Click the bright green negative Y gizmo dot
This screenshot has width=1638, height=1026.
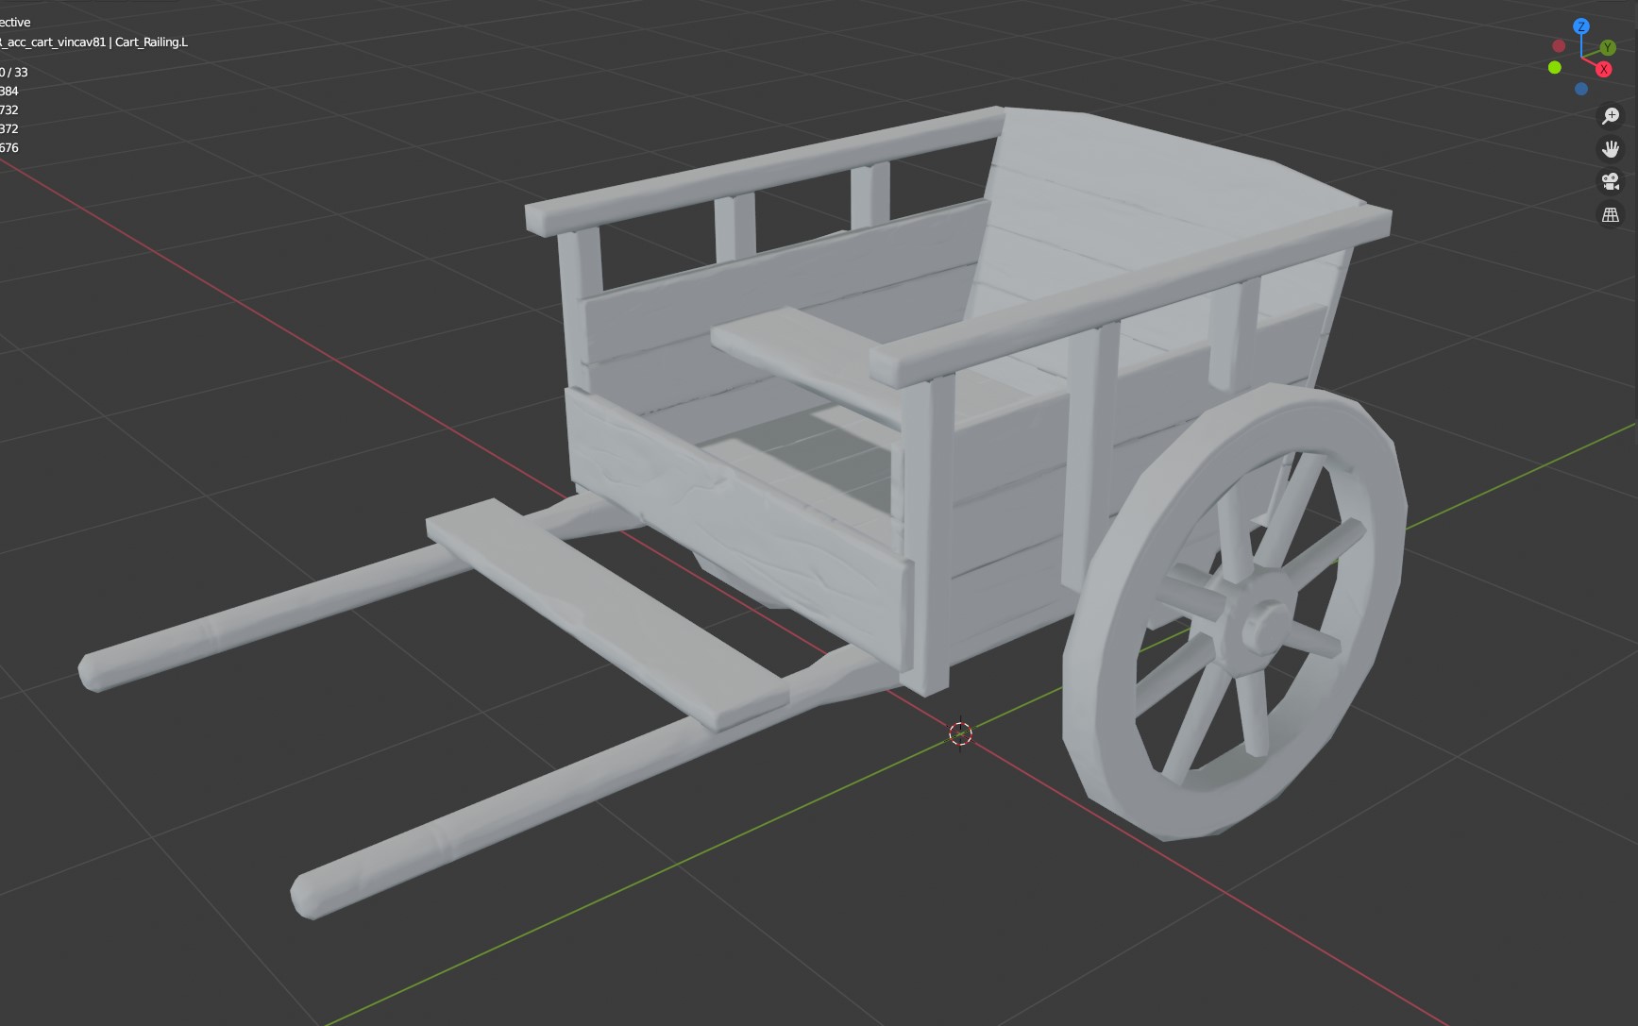tap(1555, 67)
